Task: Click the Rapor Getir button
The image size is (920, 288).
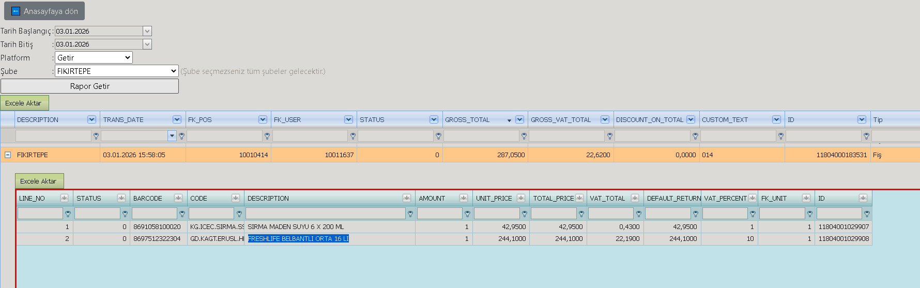Action: click(89, 86)
